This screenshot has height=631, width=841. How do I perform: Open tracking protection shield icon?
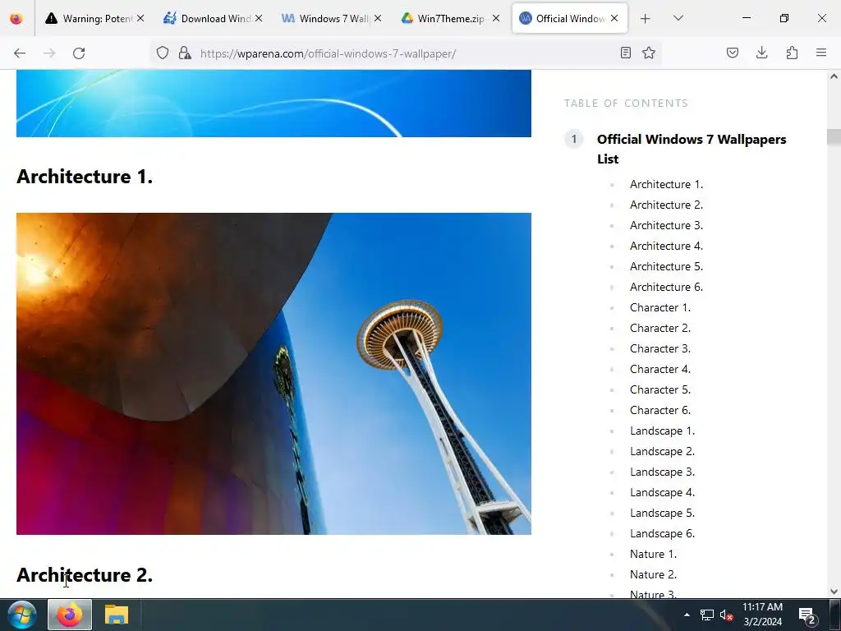click(163, 53)
